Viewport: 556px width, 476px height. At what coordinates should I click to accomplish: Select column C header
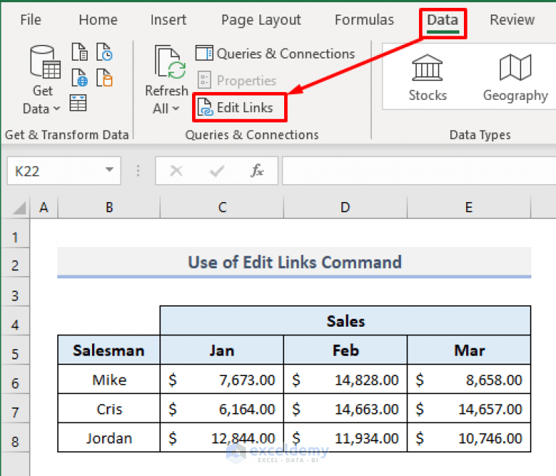tap(222, 207)
